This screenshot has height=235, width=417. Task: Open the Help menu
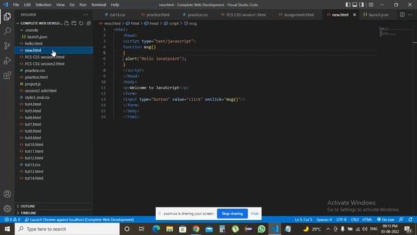115,5
